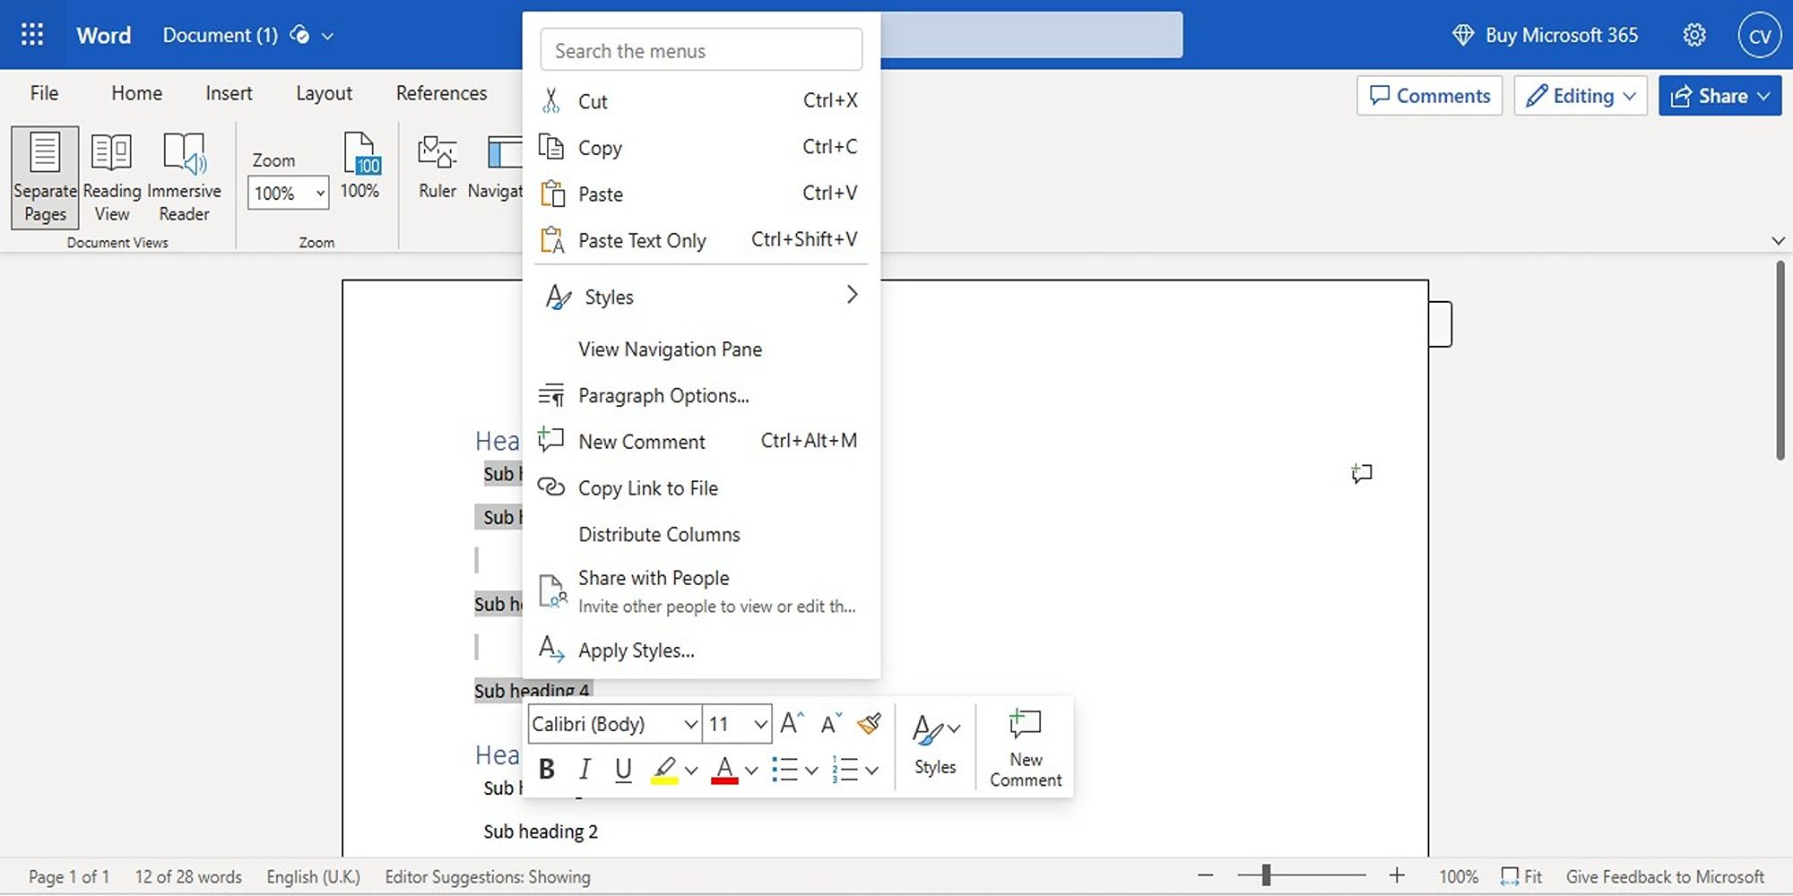Click New Comment in floating toolbar
1793x896 pixels.
(x=1025, y=747)
